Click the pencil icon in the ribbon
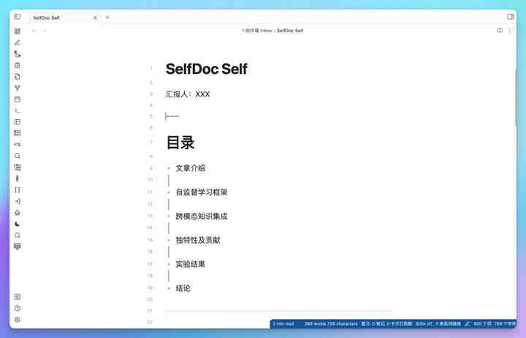Image resolution: width=526 pixels, height=338 pixels. click(x=18, y=42)
